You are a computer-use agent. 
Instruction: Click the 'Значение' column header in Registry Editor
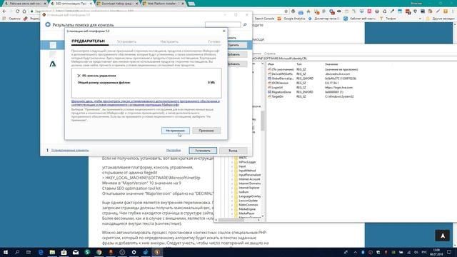331,64
